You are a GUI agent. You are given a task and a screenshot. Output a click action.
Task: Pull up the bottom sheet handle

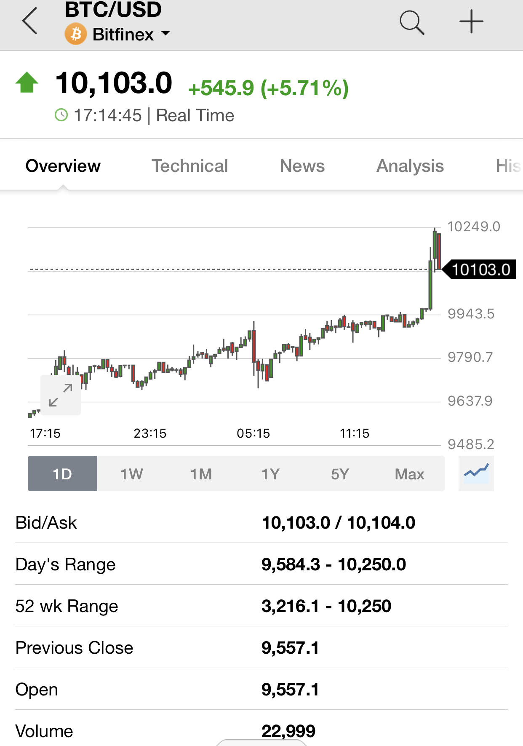pos(261,742)
